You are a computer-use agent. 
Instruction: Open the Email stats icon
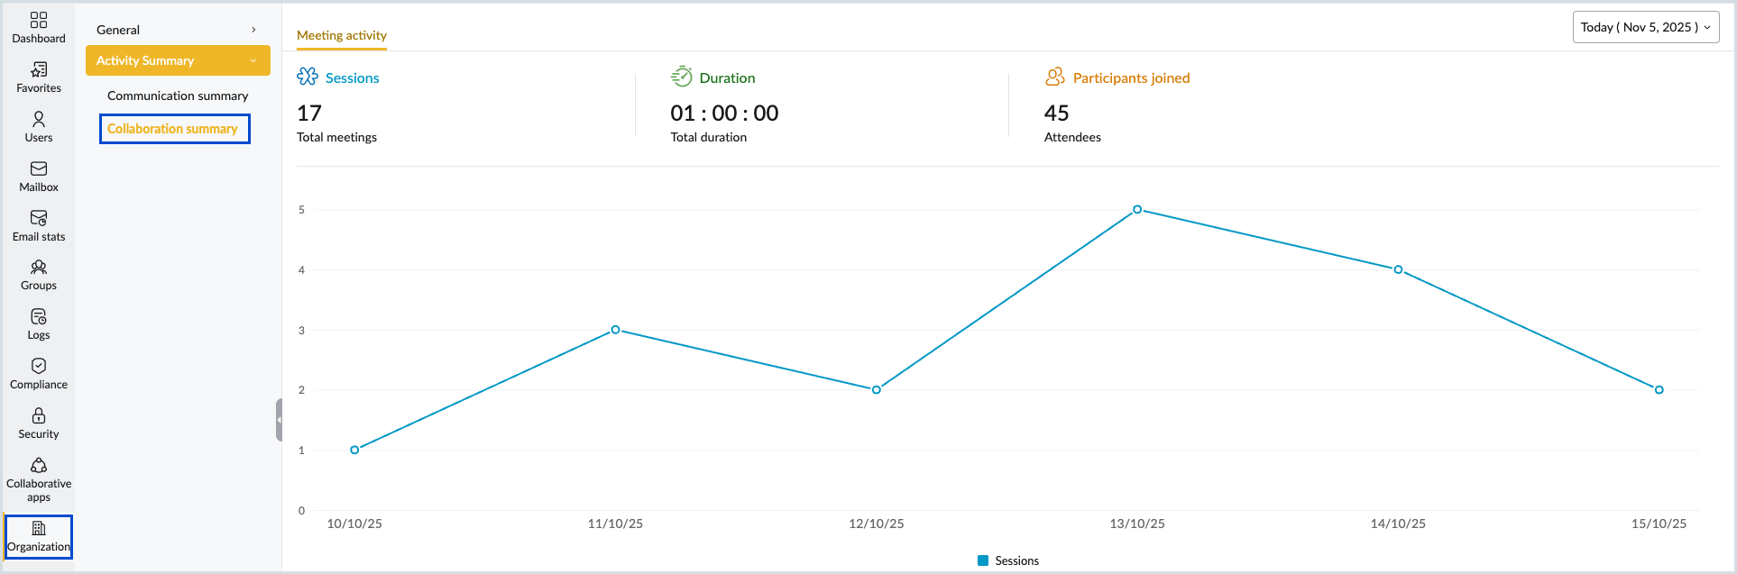point(39,219)
